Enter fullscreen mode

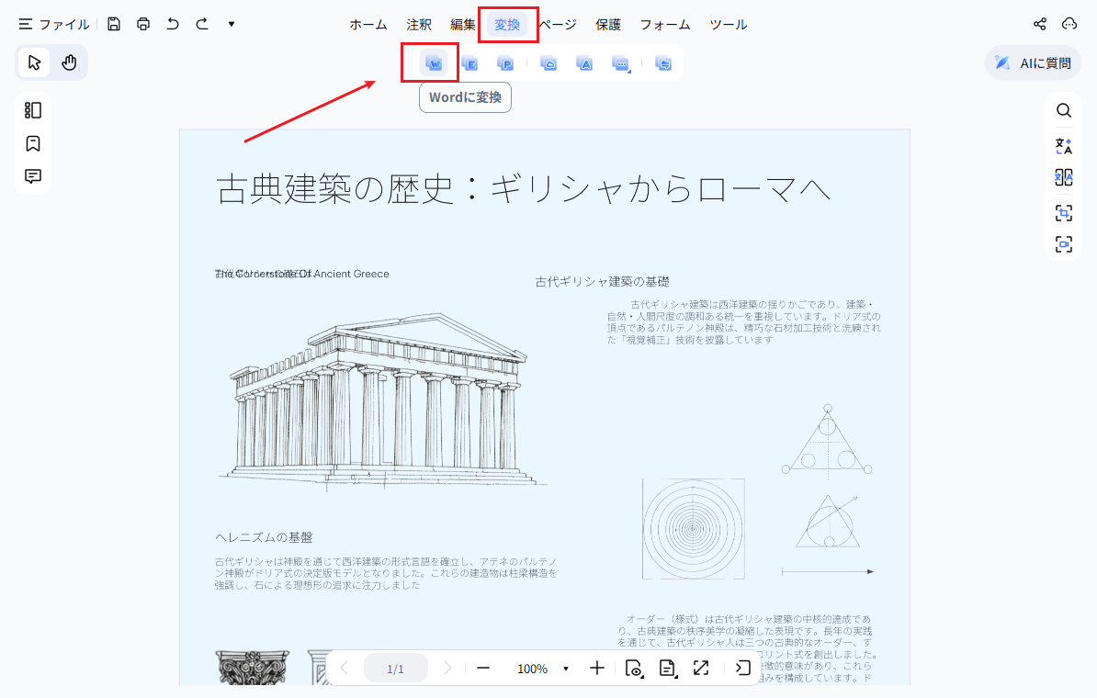pos(701,669)
